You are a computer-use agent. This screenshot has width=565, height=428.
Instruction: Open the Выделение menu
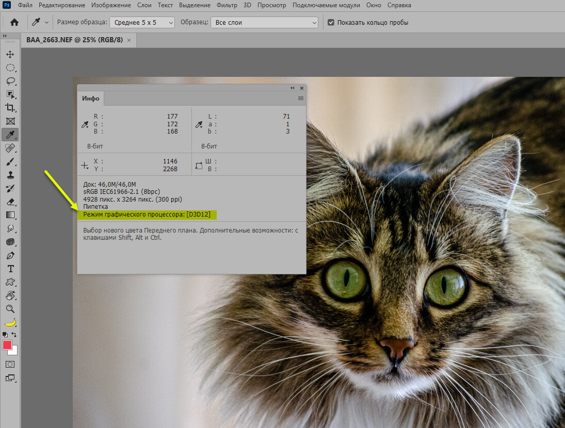(195, 5)
